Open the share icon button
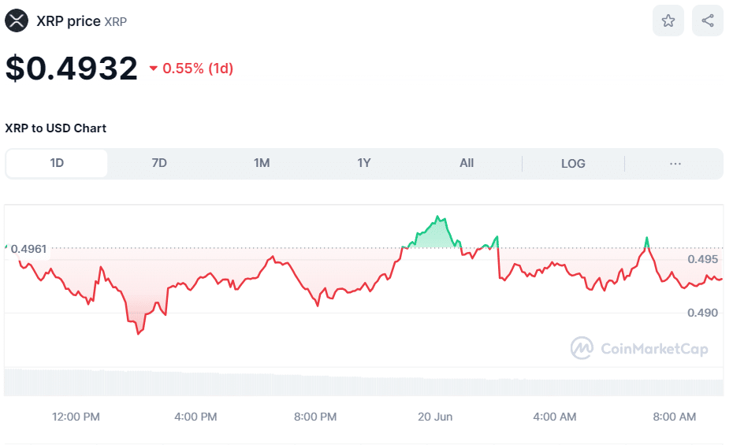733x445 pixels. pos(707,20)
